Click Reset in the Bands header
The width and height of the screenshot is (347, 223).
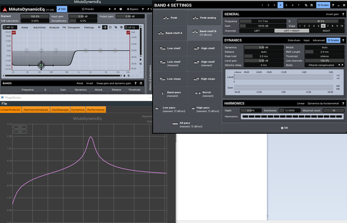tap(80, 83)
